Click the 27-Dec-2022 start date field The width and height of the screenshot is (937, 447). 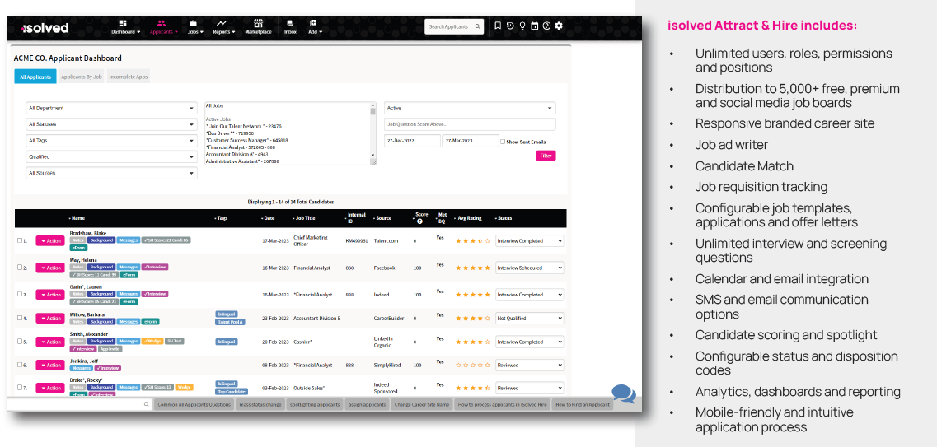412,141
